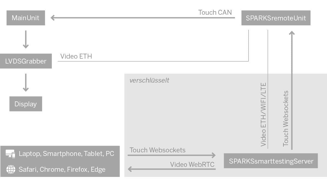The width and height of the screenshot is (327, 184).
Task: Select the SPARKSremoteUnit box
Action: (x=276, y=18)
